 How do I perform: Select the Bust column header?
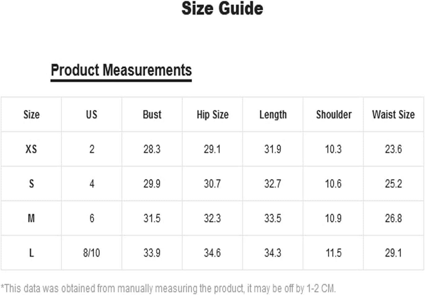[x=152, y=114]
